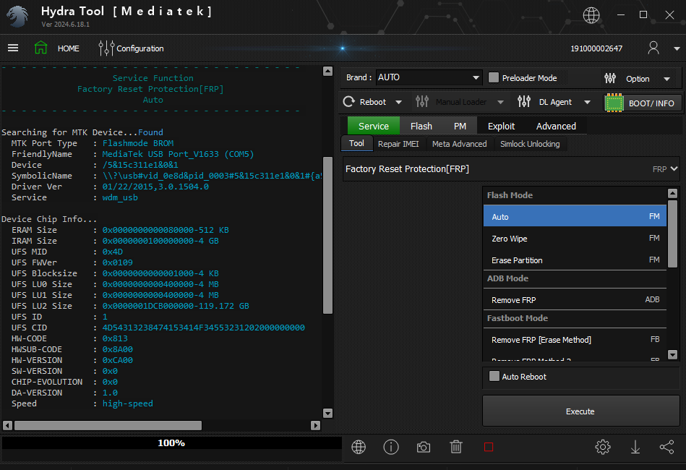686x470 pixels.
Task: Click the green chip BOOT/INFO icon
Action: [614, 103]
